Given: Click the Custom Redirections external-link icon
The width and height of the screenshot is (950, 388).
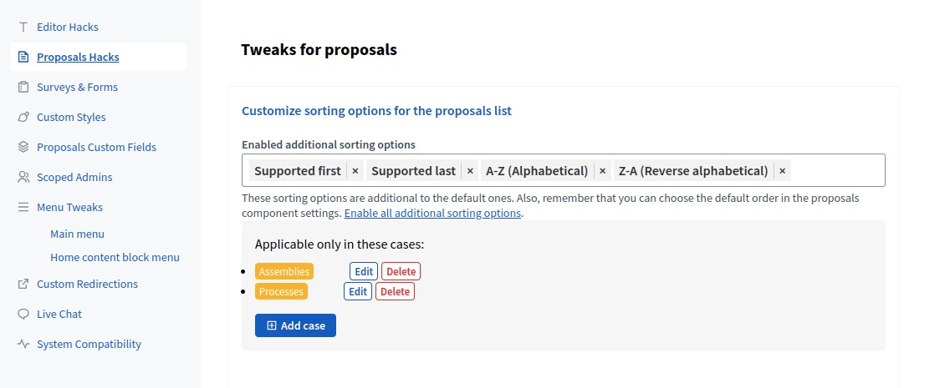Looking at the screenshot, I should pos(23,285).
